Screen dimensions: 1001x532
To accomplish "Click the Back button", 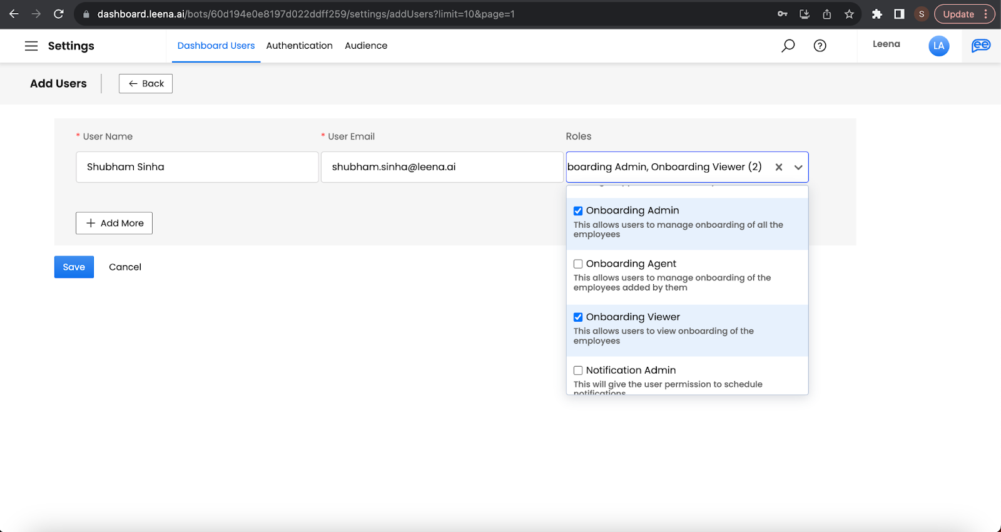I will pyautogui.click(x=146, y=83).
